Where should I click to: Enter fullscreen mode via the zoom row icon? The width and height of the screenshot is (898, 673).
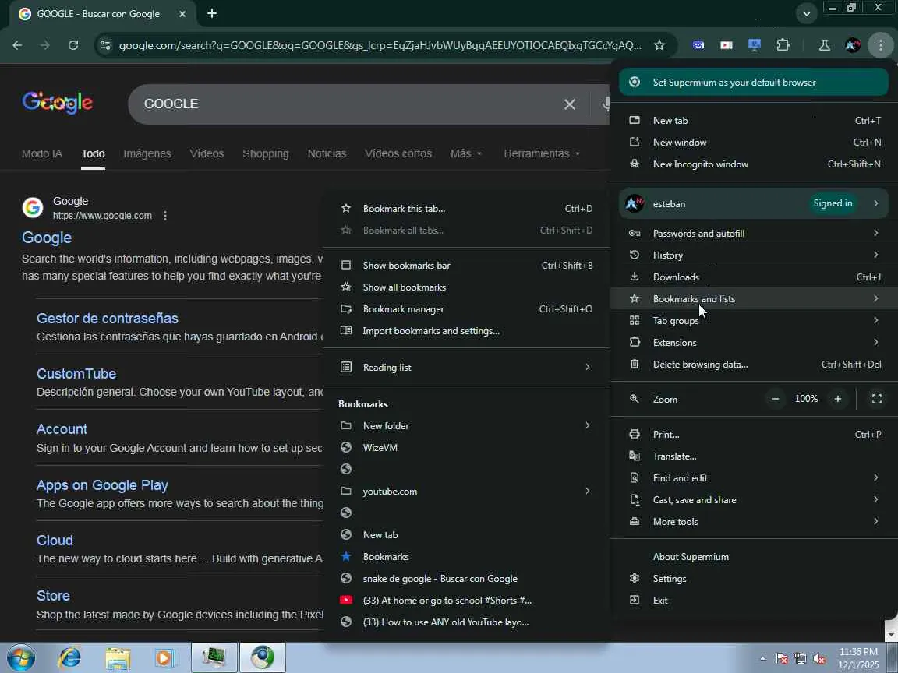point(877,399)
